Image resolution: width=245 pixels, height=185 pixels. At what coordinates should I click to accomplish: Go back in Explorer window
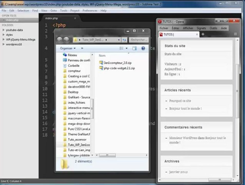(x=60, y=40)
